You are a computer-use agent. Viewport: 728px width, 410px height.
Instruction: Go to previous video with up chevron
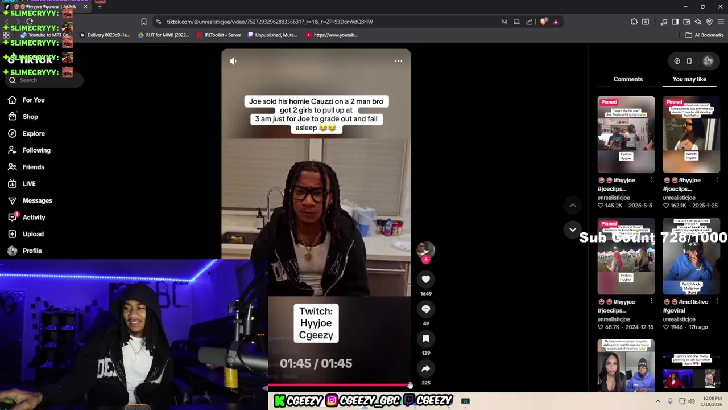(x=573, y=205)
